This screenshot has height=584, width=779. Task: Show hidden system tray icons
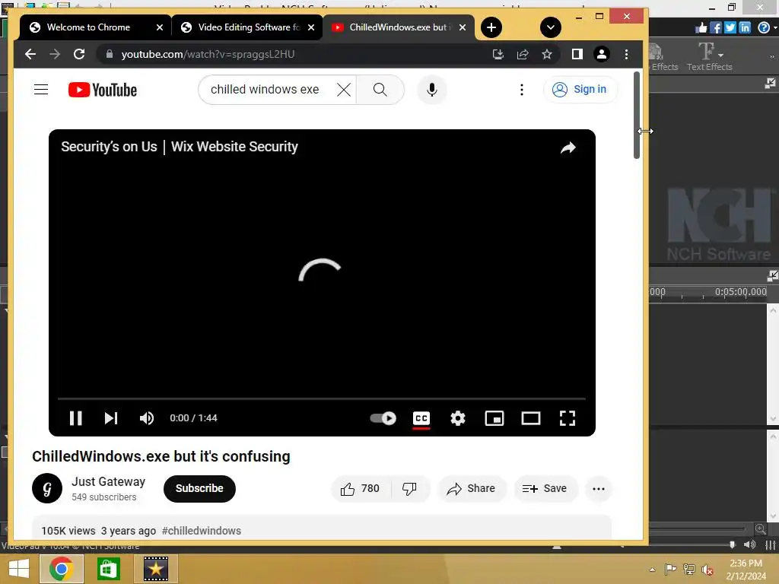pos(652,570)
